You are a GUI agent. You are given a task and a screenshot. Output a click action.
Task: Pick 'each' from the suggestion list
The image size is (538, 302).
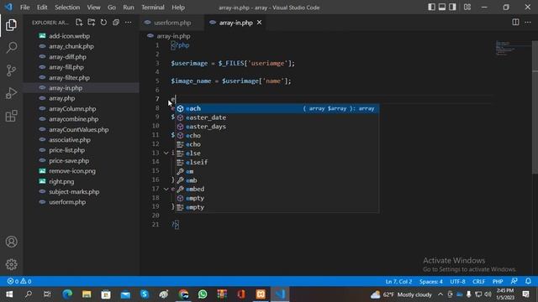point(277,108)
